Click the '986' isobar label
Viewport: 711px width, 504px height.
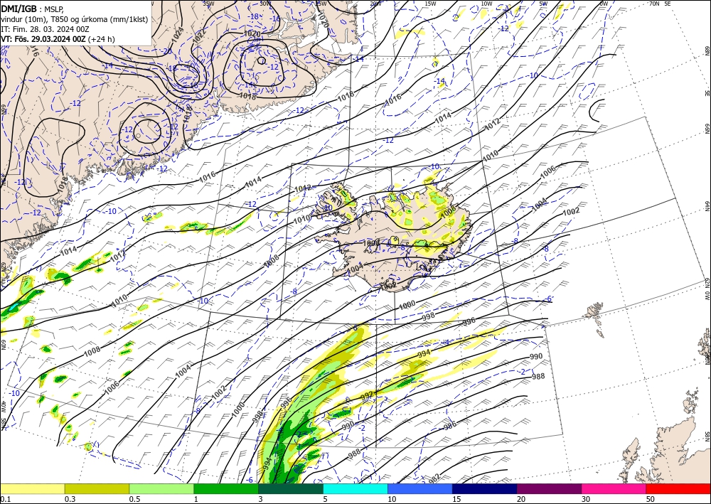(450, 426)
